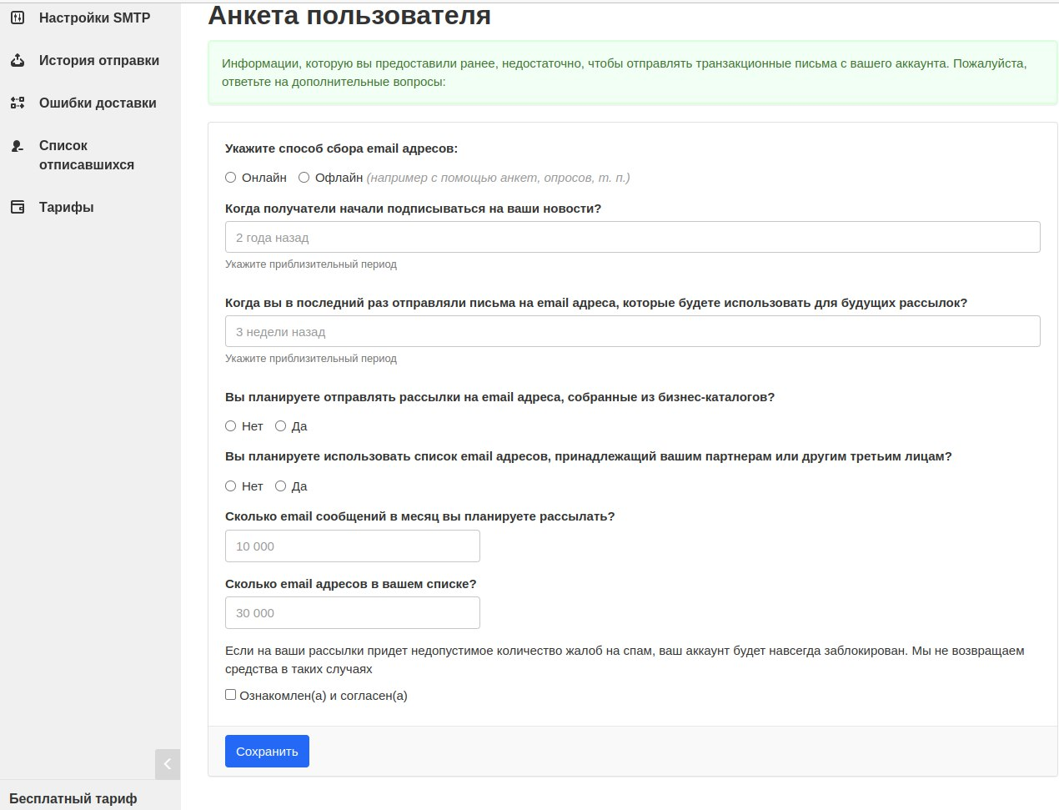The width and height of the screenshot is (1059, 810).
Task: Click the question about last sending letters
Action: click(x=596, y=303)
